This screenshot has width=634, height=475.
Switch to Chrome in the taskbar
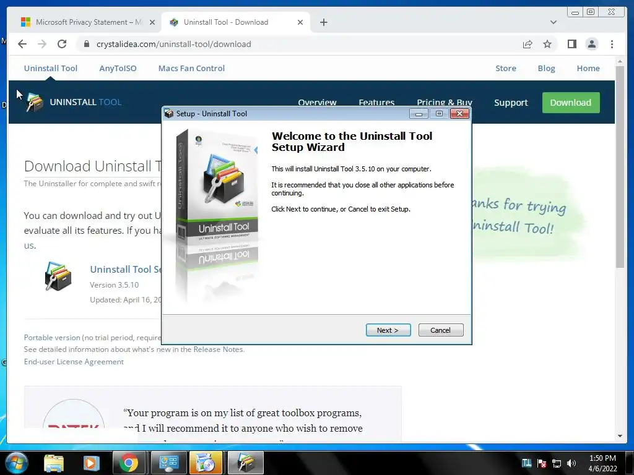pos(128,463)
